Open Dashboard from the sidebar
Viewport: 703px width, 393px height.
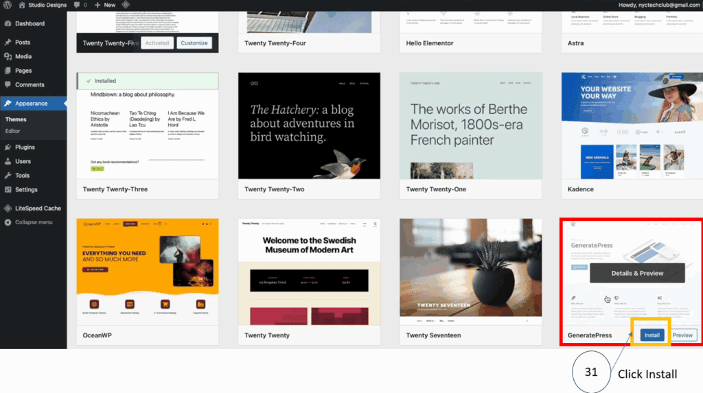[30, 24]
